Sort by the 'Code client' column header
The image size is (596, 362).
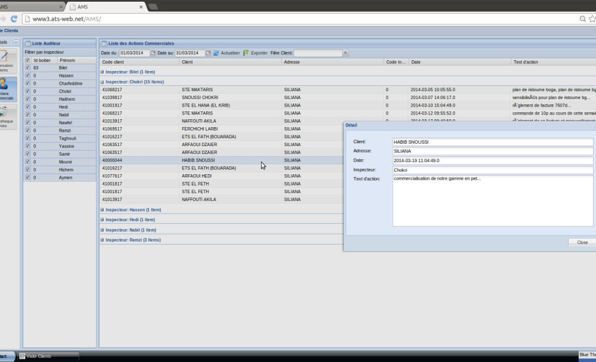pyautogui.click(x=138, y=62)
